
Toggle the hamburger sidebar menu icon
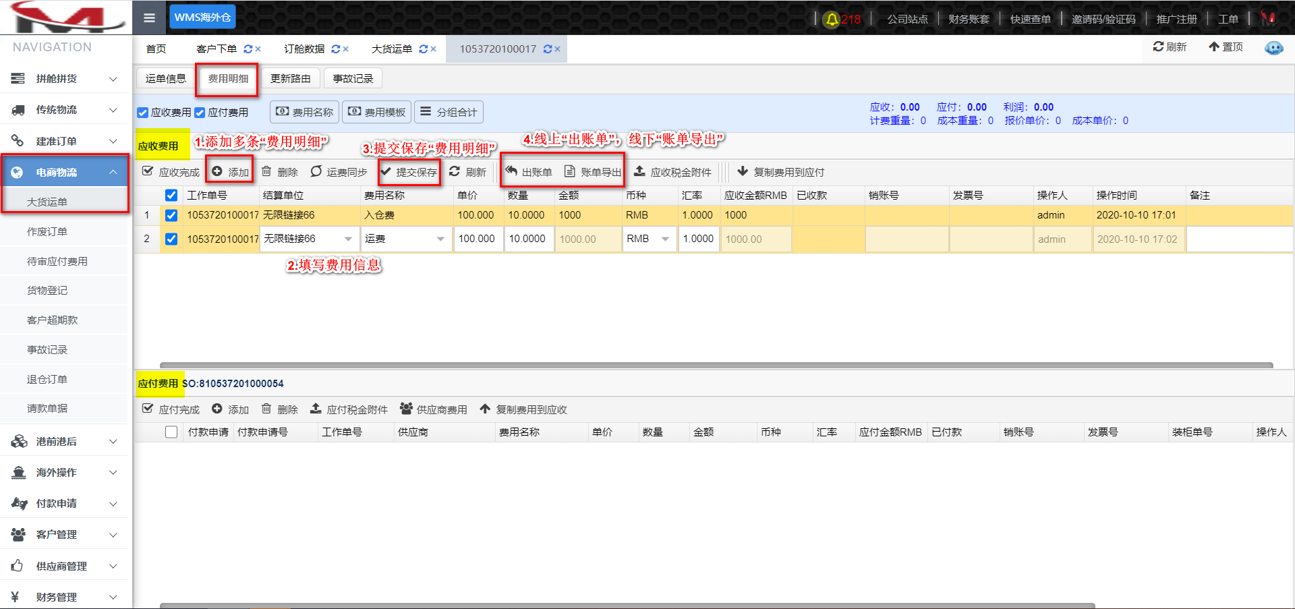tap(149, 18)
